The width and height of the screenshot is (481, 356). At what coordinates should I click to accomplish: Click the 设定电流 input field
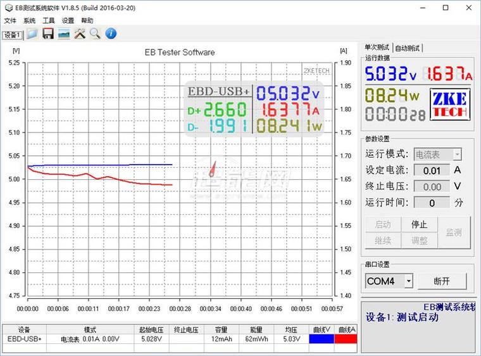click(432, 170)
